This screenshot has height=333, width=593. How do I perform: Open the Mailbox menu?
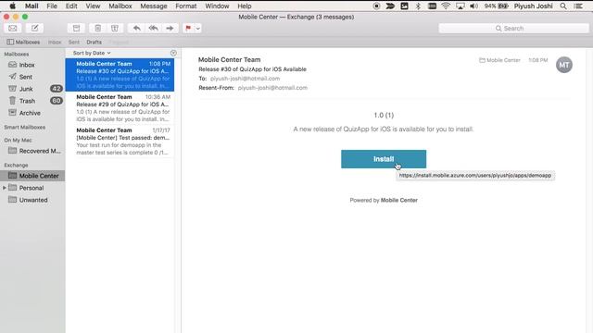point(120,6)
